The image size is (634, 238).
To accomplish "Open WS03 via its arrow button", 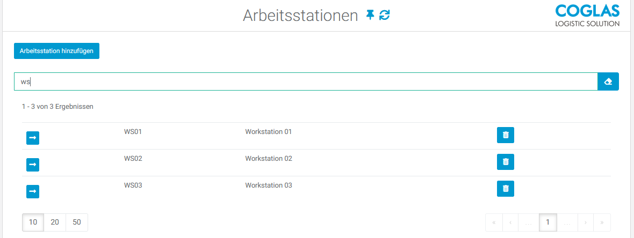I will (x=33, y=191).
